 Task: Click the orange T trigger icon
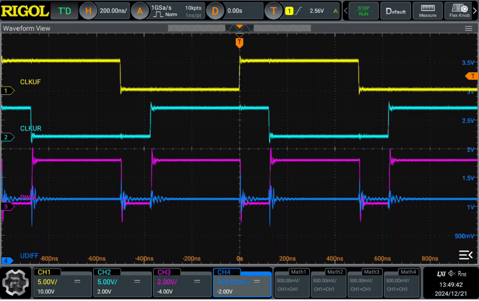point(273,11)
